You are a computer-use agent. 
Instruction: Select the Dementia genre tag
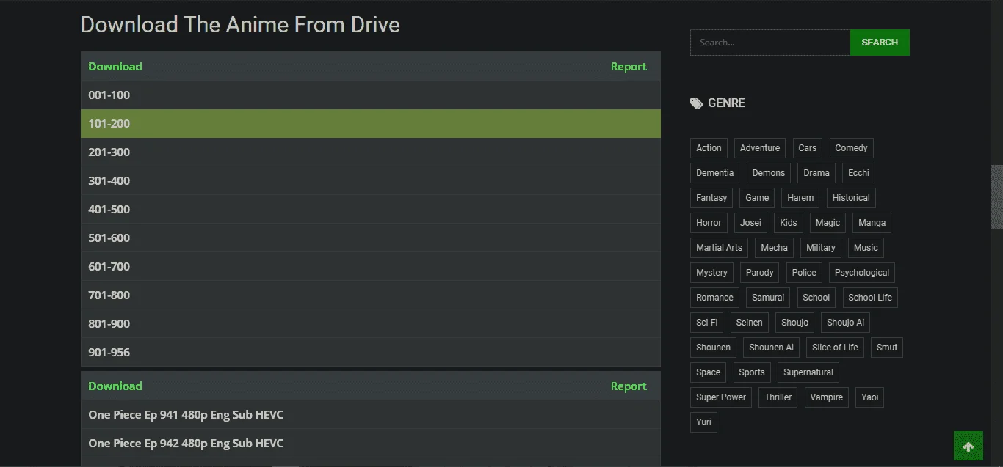point(715,173)
